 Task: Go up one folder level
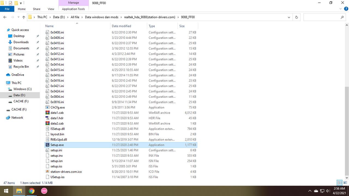pos(24,17)
